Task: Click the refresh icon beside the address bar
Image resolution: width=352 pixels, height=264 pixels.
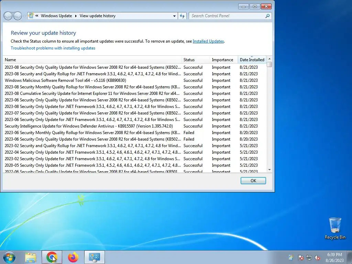Action: [182, 16]
